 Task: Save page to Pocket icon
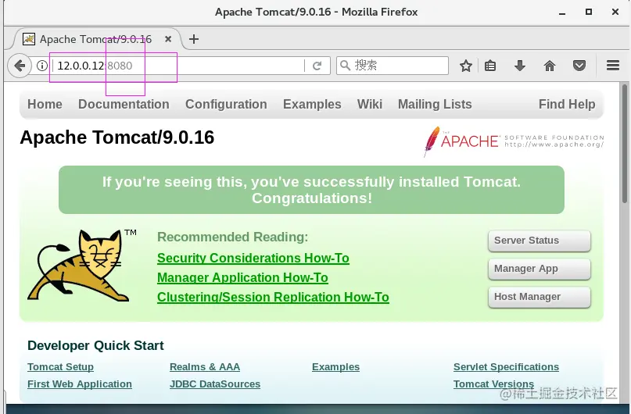click(579, 66)
